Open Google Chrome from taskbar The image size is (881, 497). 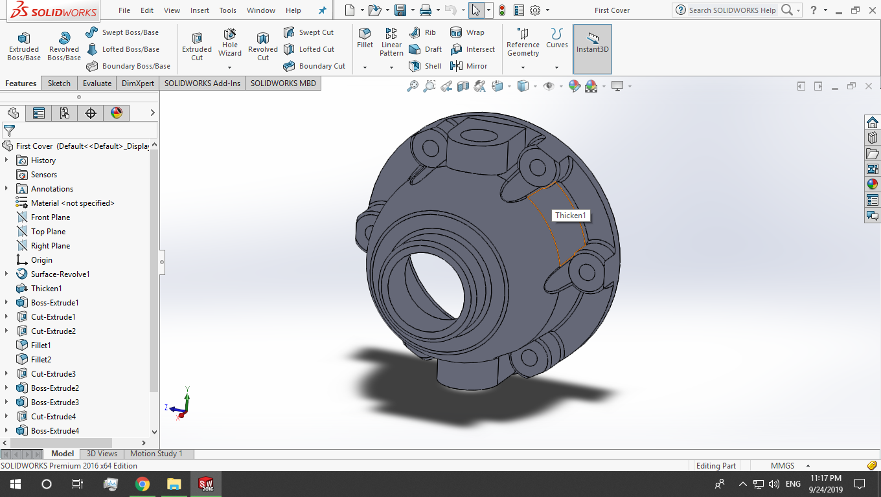pyautogui.click(x=143, y=483)
